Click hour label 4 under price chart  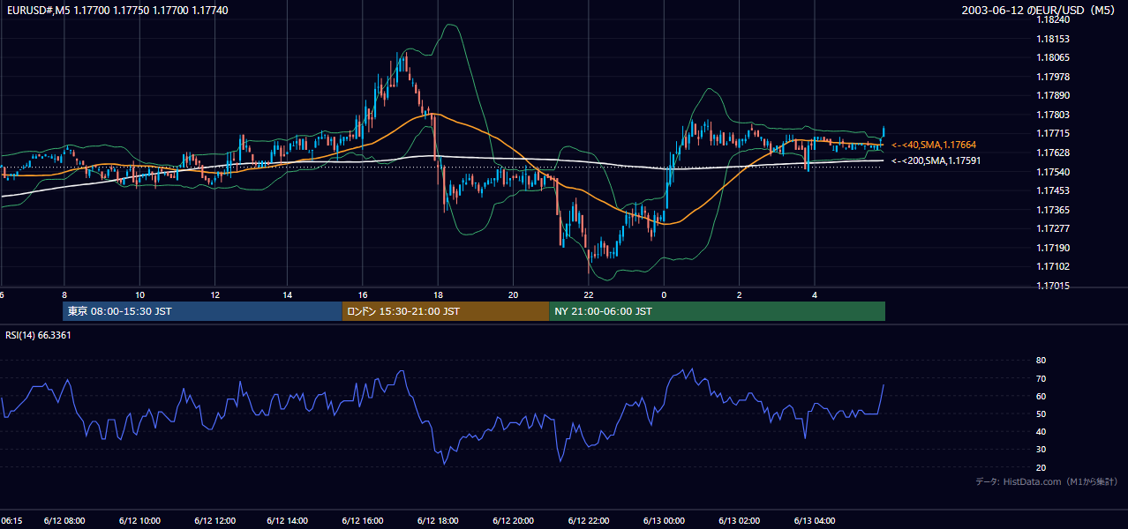coord(815,294)
